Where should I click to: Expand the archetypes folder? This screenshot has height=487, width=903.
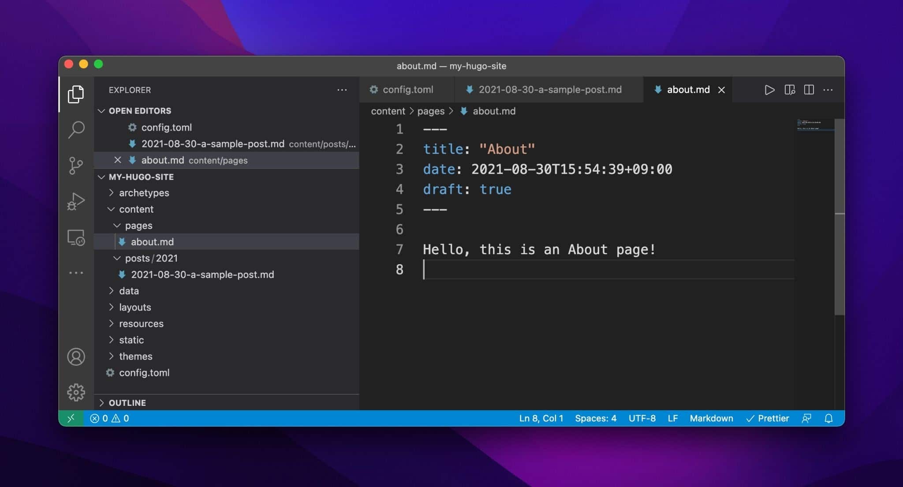(144, 192)
